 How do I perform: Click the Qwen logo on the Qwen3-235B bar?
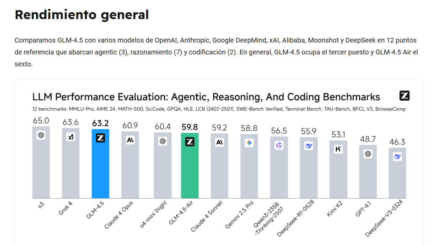point(278,145)
